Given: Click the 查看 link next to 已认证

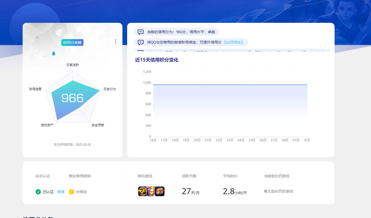Looking at the screenshot, I should click(61, 192).
